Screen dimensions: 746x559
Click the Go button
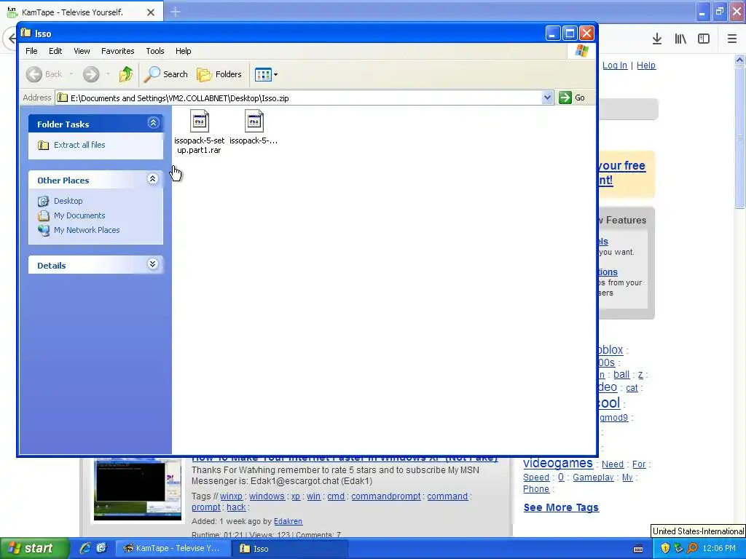573,98
